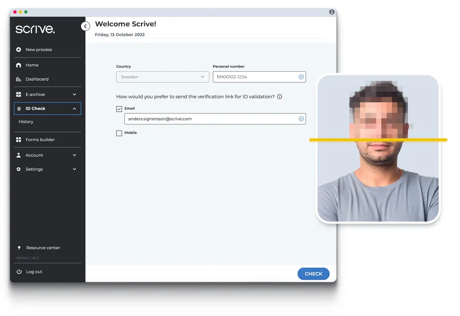Click the validation check icon in Personal number
Image resolution: width=460 pixels, height=316 pixels.
coord(301,77)
